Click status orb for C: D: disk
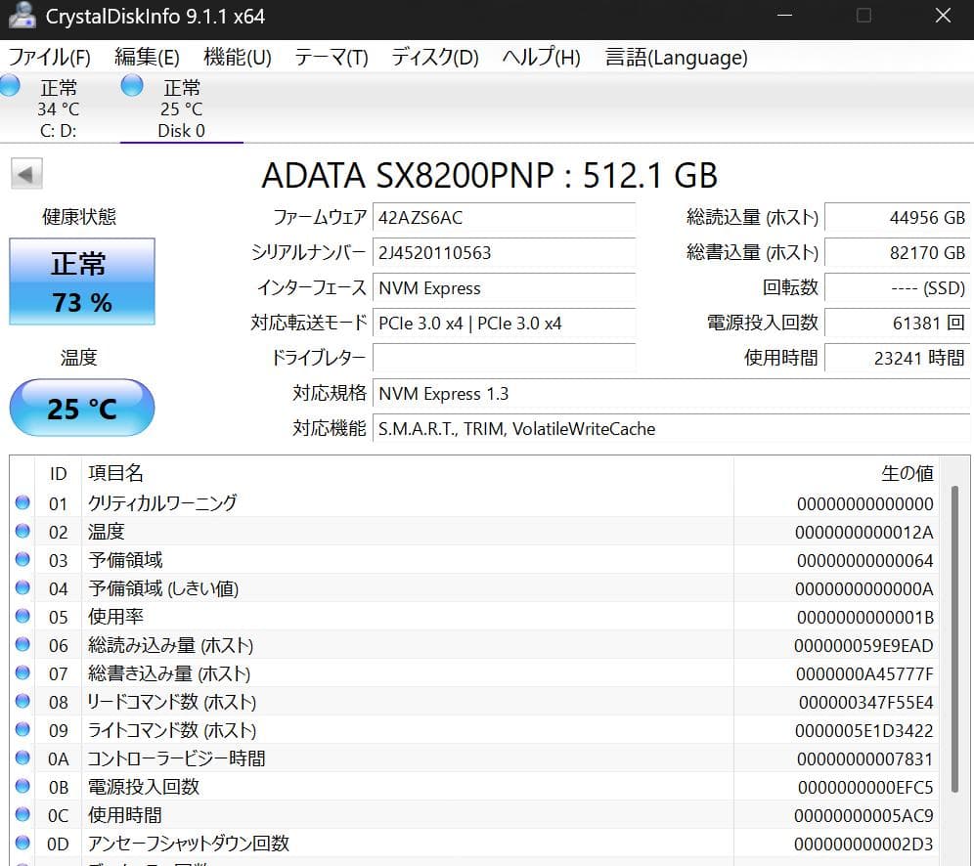The height and width of the screenshot is (866, 974). click(x=10, y=86)
